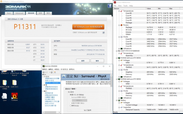Image resolution: width=183 pixels, height=114 pixels.
Task: Open the 3D settings menu in NVIDIA panel
Action: pyautogui.click(x=64, y=69)
